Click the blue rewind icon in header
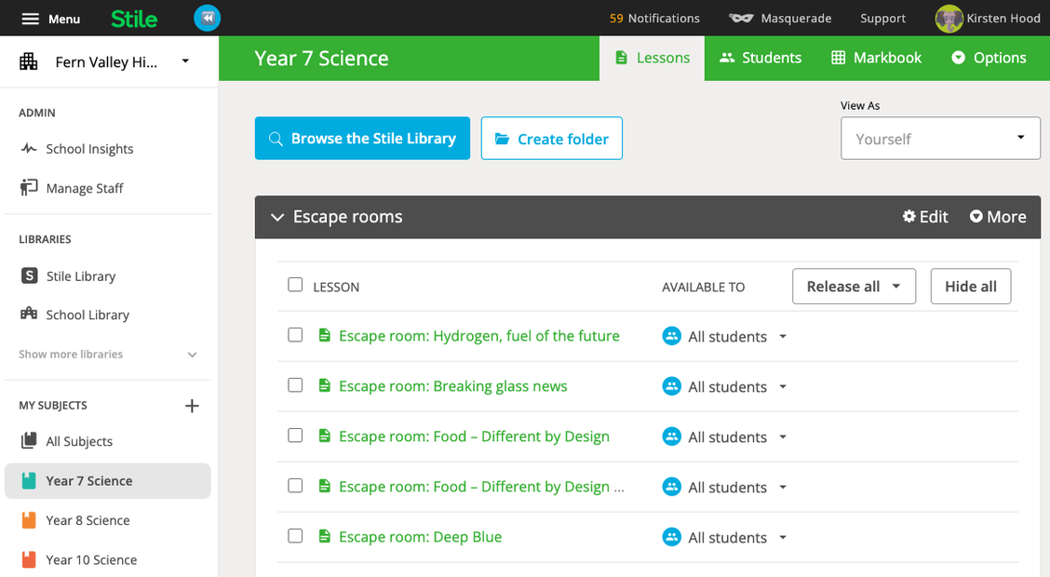1050x577 pixels. point(208,18)
